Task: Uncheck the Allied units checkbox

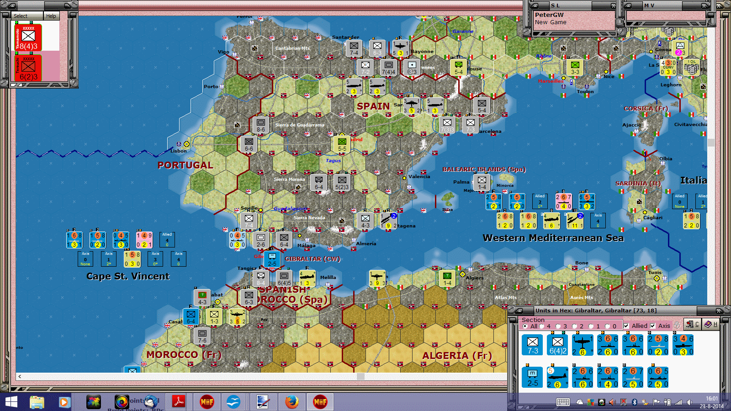Action: 626,326
